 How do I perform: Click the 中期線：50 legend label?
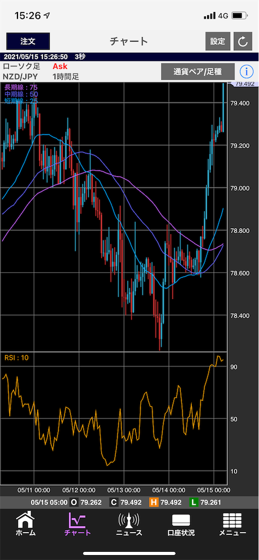(21, 94)
